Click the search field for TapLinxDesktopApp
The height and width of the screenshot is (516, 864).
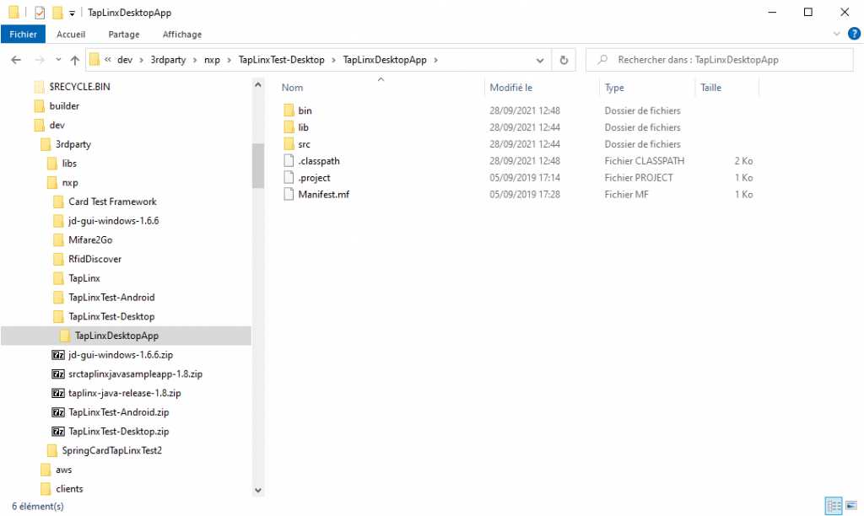(x=720, y=60)
